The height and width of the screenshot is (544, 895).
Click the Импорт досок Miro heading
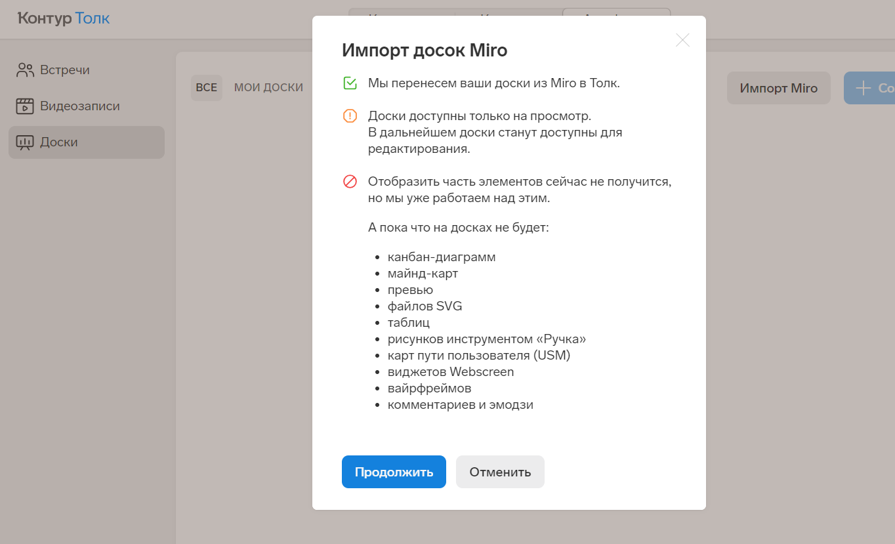click(425, 51)
